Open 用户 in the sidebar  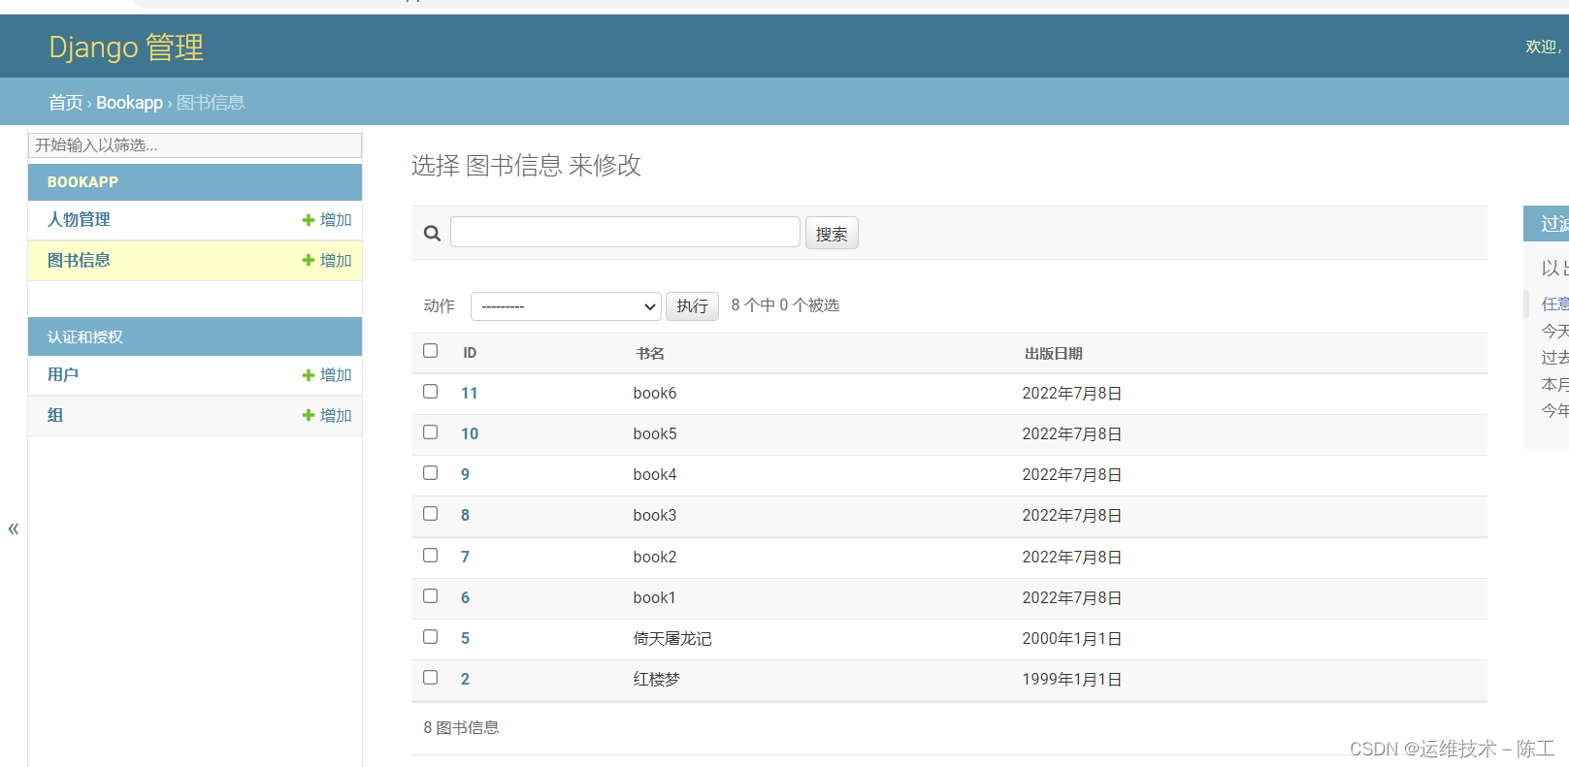coord(63,375)
